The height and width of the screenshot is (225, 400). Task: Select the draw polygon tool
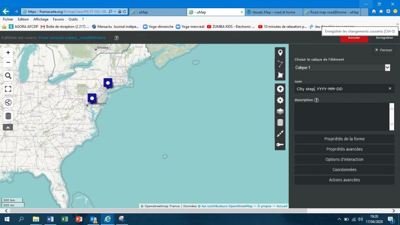[x=280, y=75]
